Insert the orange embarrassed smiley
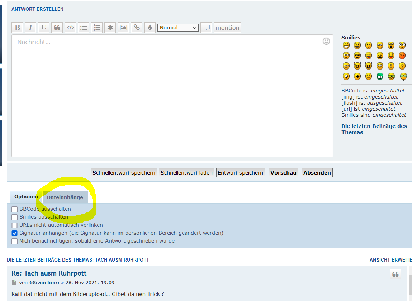This screenshot has width=412, height=301. tap(402, 56)
